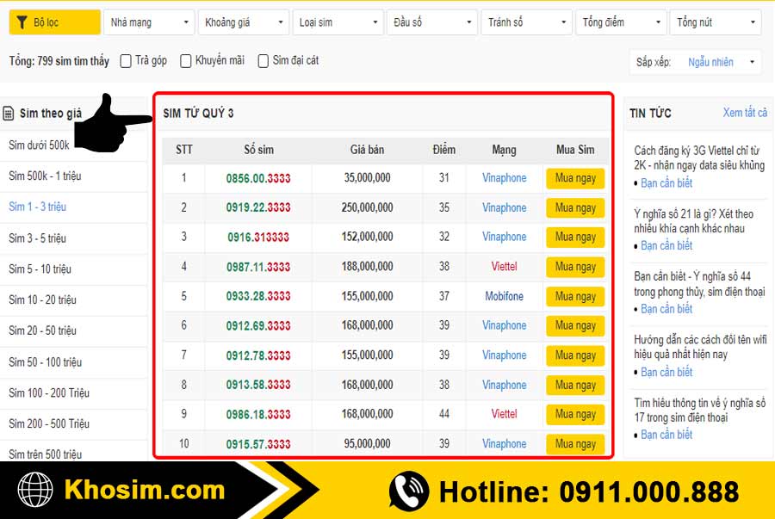The width and height of the screenshot is (775, 519).
Task: Expand the "Đầu số" dropdown
Action: coord(431,22)
